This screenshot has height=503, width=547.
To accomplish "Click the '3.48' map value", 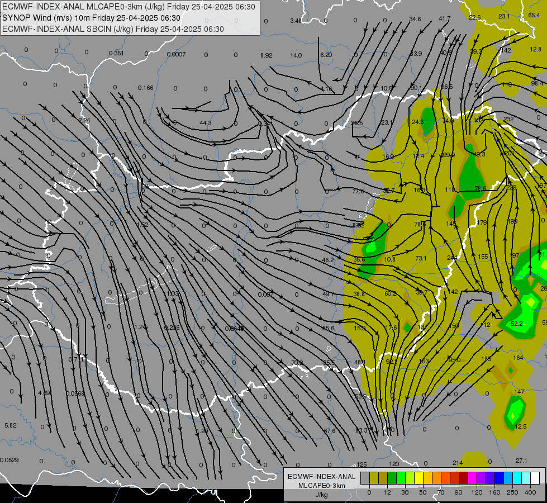I will (x=296, y=21).
